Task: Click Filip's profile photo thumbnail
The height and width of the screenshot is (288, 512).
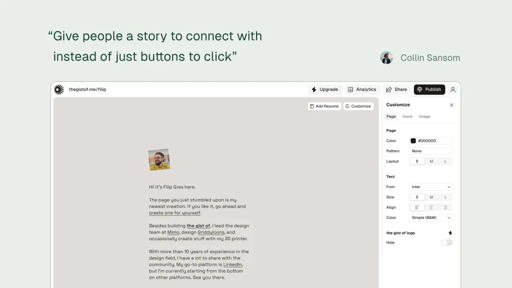Action: pyautogui.click(x=159, y=160)
